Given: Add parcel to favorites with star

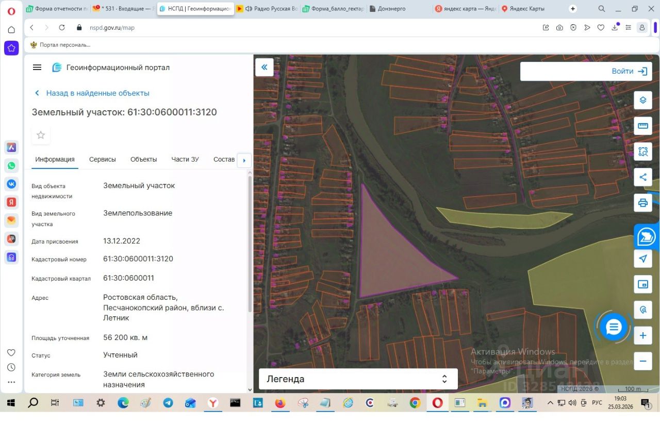Looking at the screenshot, I should point(41,135).
